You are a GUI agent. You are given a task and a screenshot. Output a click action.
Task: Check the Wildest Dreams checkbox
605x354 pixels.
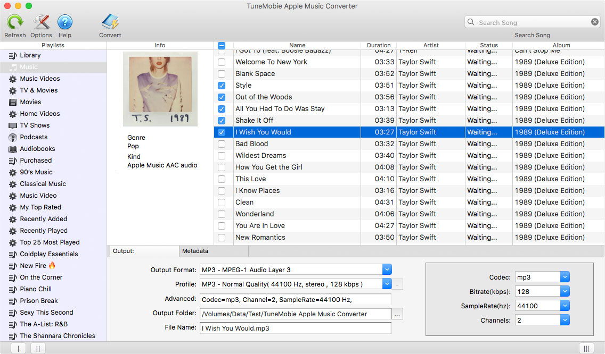coord(222,156)
